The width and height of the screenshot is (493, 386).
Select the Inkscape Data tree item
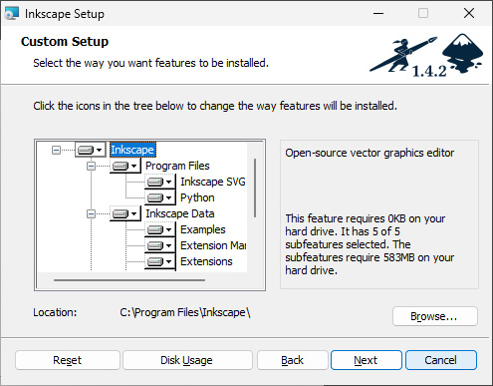point(180,213)
